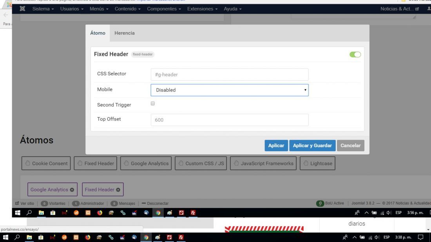Screen dimensions: 431x242
Task: Grab the hand icon on Custom CSS / JS
Action: tap(181, 163)
